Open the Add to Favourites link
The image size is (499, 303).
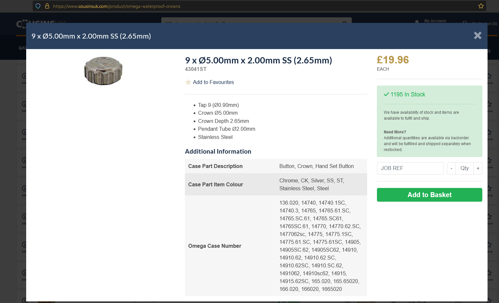click(x=213, y=82)
